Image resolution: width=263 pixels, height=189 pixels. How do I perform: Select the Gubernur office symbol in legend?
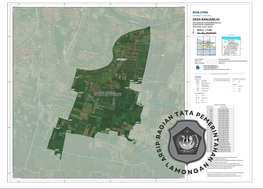196,96
